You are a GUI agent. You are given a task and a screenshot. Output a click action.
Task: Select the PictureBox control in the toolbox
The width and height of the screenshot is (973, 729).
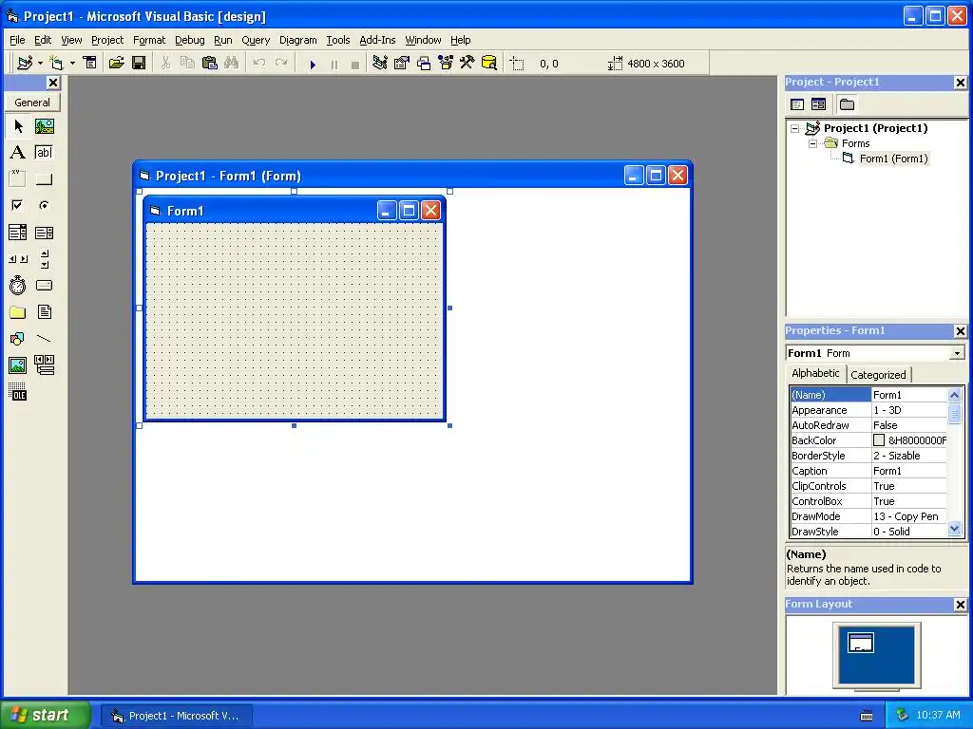[x=44, y=126]
